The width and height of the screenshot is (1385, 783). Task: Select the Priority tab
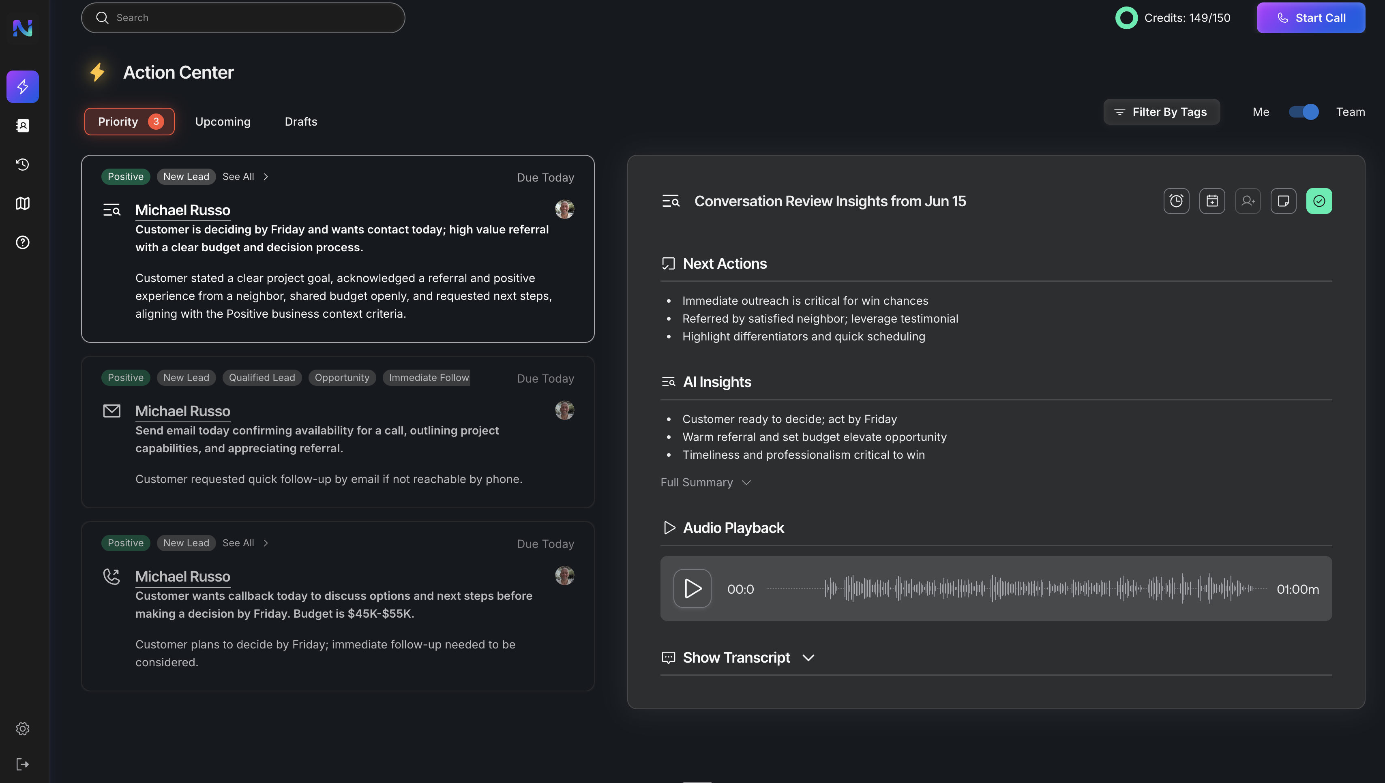[129, 122]
